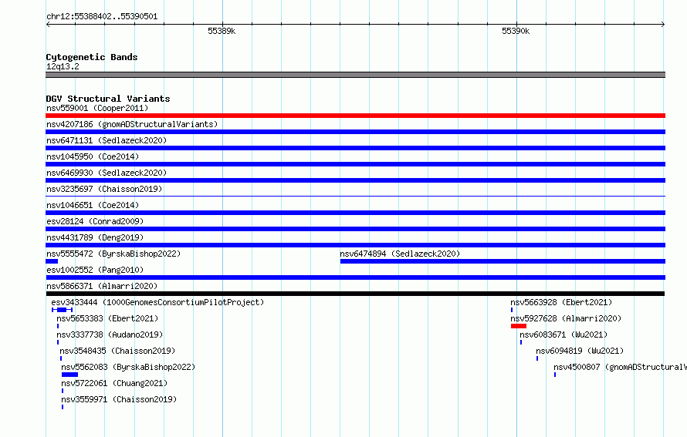Viewport: 687px width, 437px height.
Task: Click the blue esv28124 variant bar
Action: 355,229
